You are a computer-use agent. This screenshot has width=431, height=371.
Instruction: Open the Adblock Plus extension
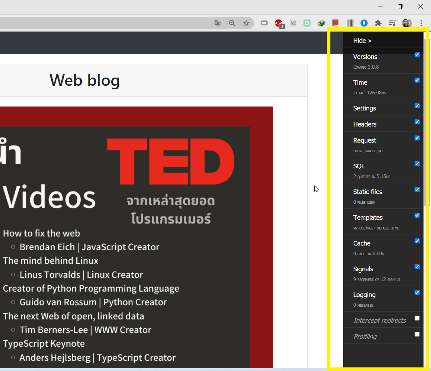(279, 24)
